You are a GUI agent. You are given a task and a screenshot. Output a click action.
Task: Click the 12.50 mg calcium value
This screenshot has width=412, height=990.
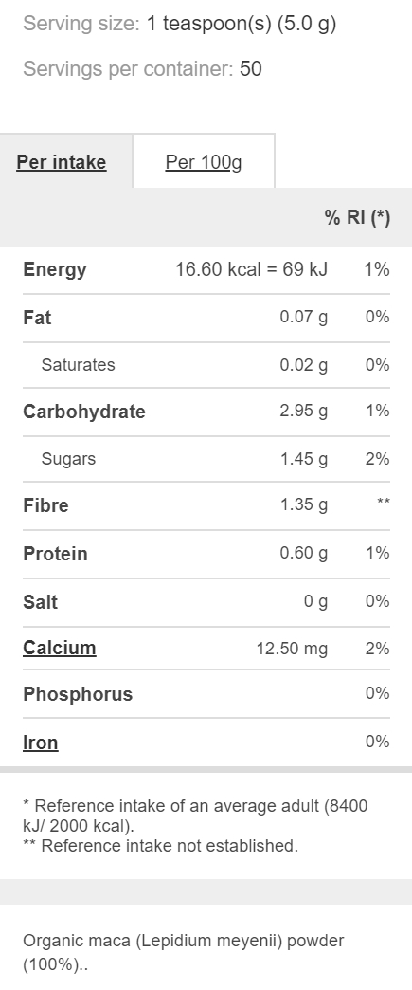pyautogui.click(x=292, y=649)
